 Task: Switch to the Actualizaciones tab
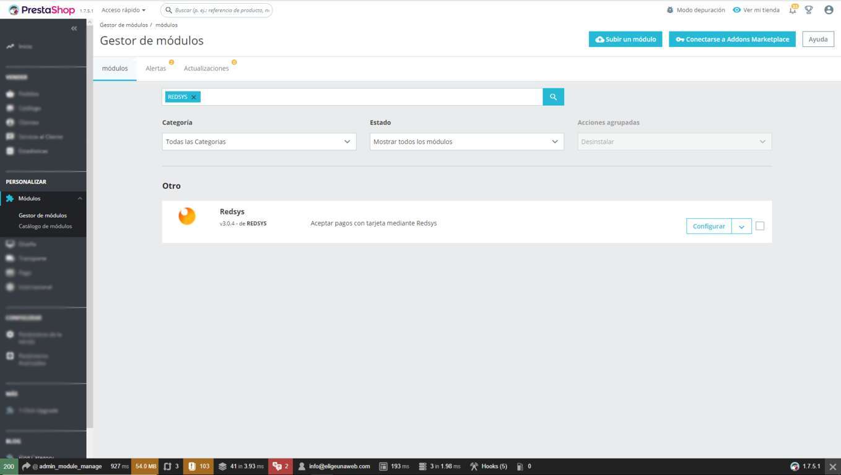tap(206, 69)
